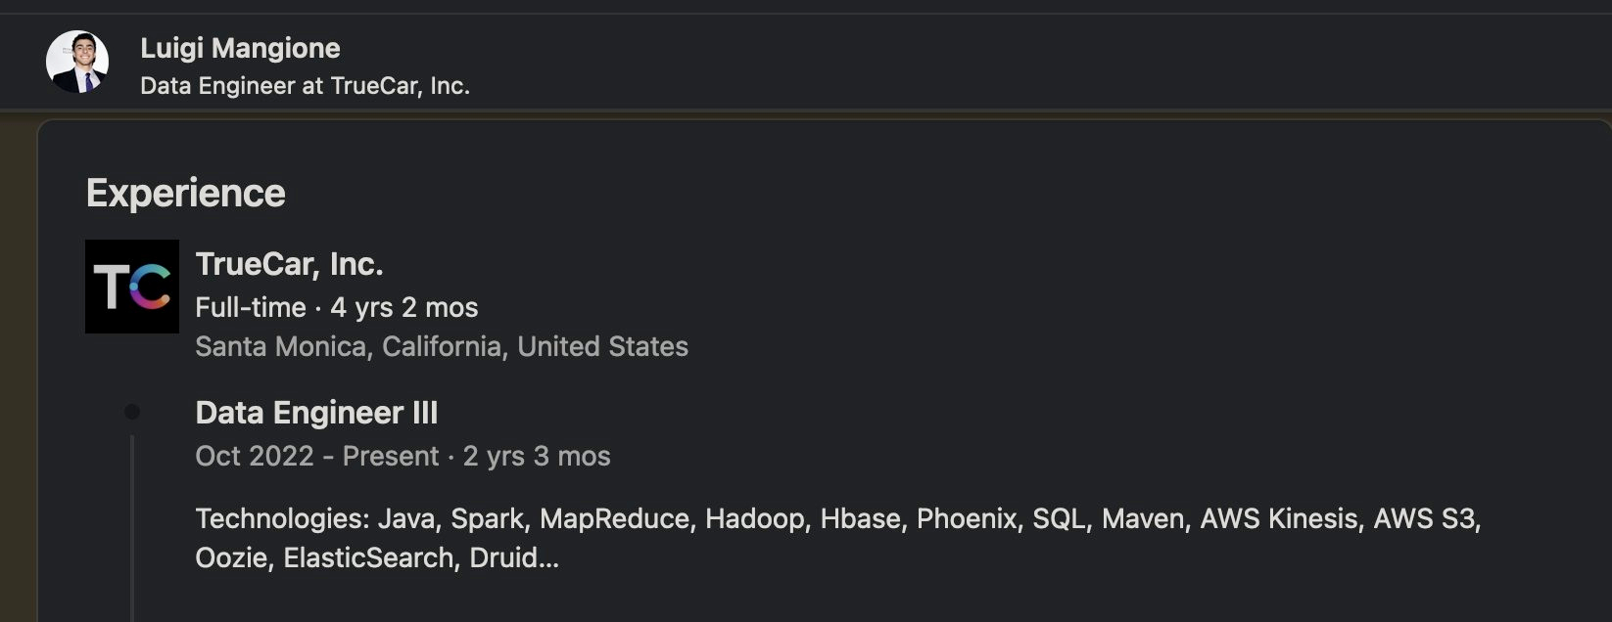Click the '2 yrs 3 mos' role duration
Viewport: 1612px width, 622px height.
coord(537,456)
